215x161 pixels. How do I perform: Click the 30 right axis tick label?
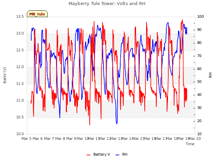tap(199, 108)
